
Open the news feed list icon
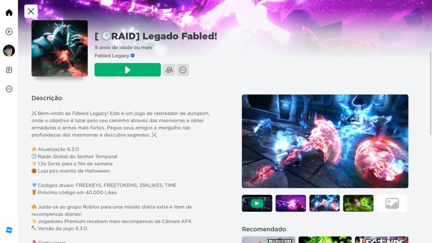(9, 70)
